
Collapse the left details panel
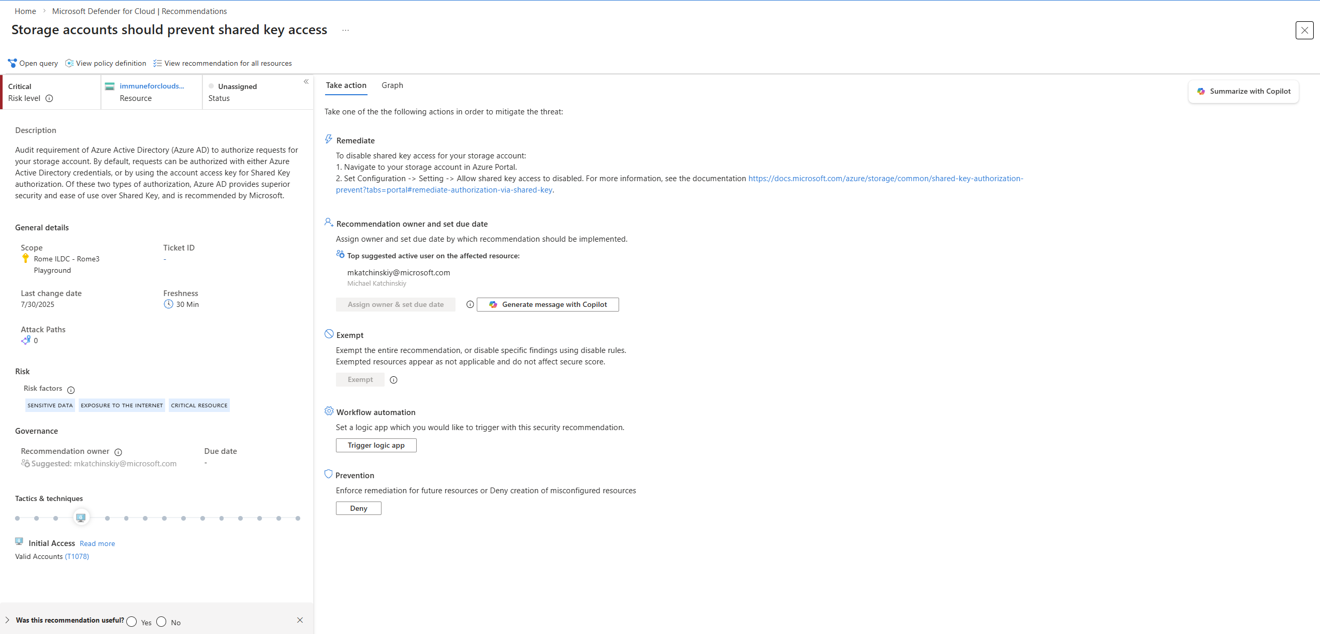coord(306,82)
